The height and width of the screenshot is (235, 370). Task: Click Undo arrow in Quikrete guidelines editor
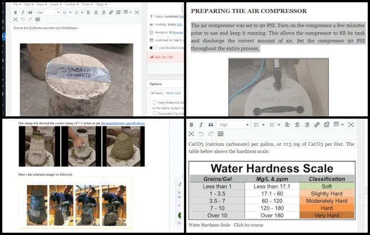(23, 19)
